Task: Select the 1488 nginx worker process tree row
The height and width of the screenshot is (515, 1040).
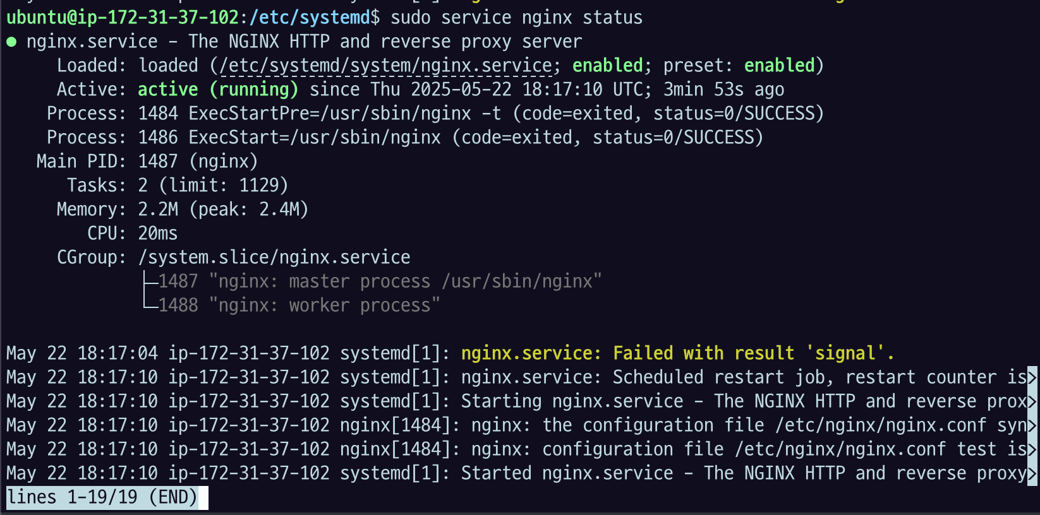Action: coord(292,305)
